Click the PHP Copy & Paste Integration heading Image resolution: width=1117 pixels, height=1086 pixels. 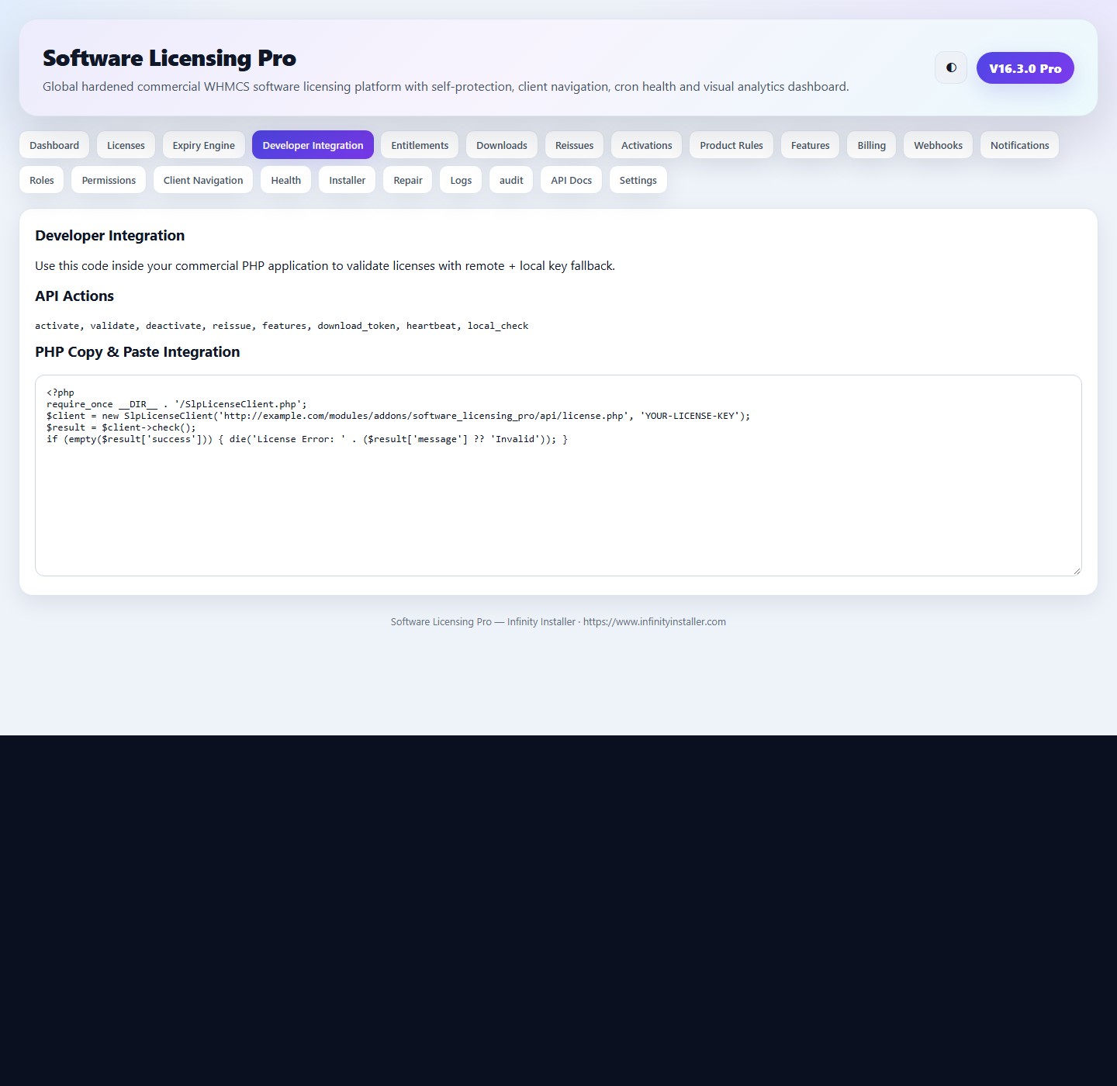[137, 352]
